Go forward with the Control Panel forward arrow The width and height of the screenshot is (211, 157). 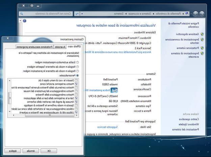196,14
